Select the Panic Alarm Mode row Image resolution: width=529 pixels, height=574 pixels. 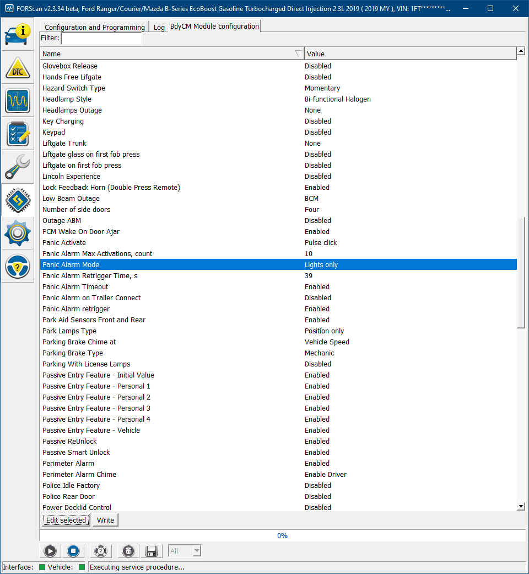coord(278,265)
